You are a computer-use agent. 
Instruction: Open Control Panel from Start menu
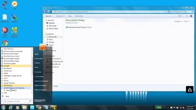click(39, 77)
